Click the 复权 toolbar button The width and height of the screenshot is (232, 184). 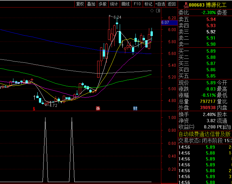click(x=80, y=4)
